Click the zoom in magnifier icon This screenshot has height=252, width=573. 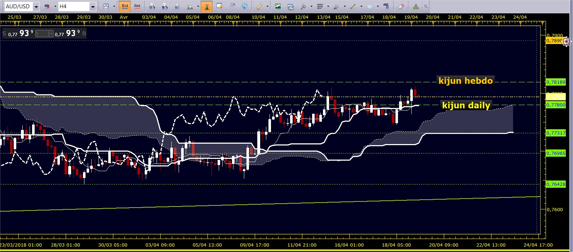[x=152, y=6]
